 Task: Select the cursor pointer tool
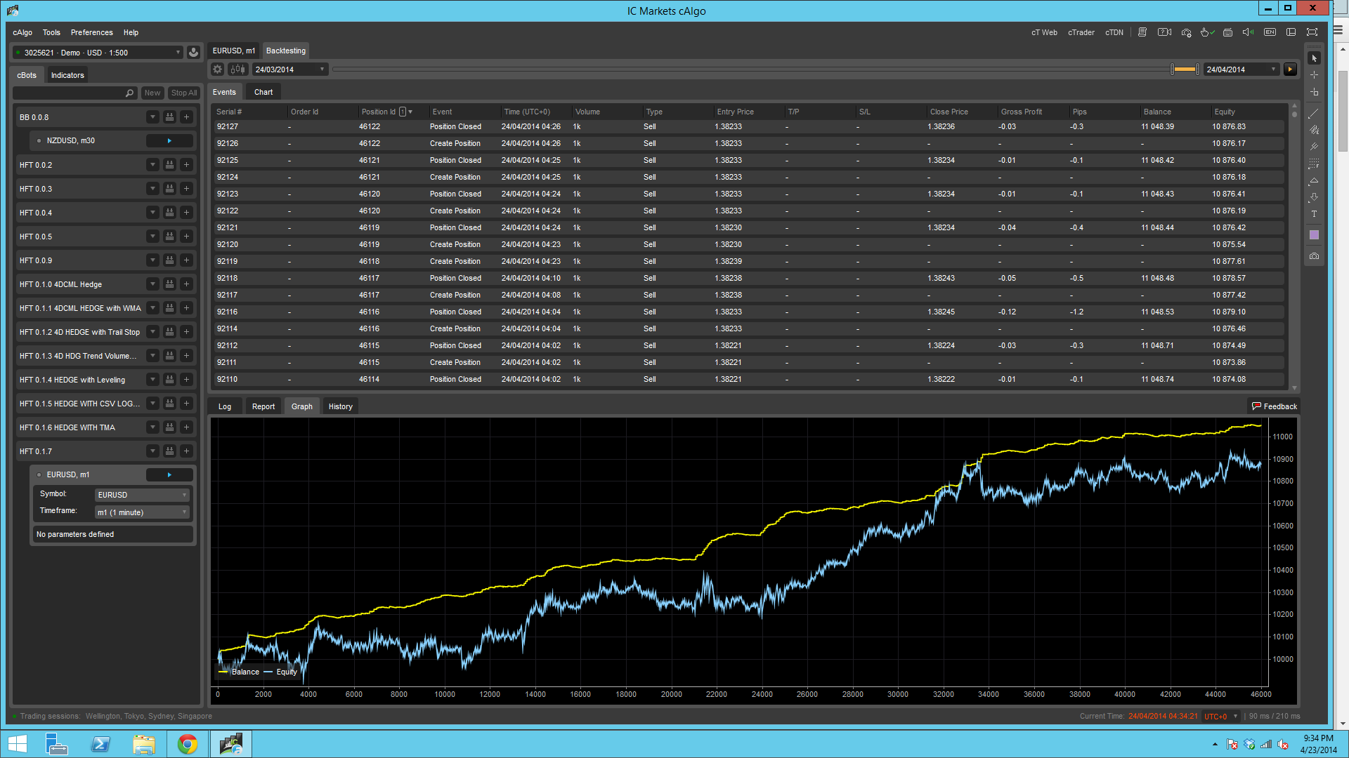(1314, 58)
